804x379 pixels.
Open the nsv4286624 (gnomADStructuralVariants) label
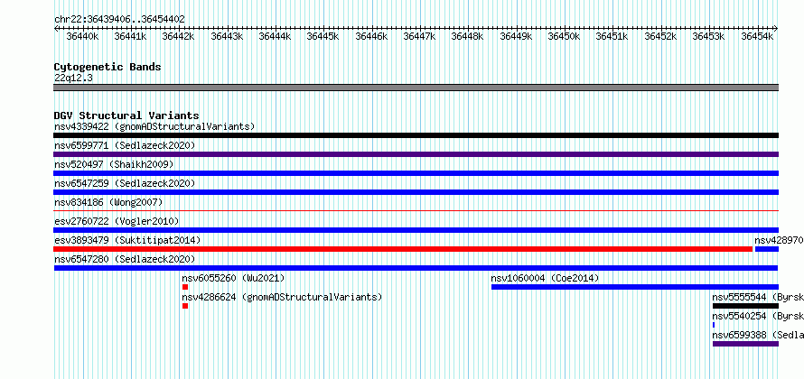[x=282, y=297]
